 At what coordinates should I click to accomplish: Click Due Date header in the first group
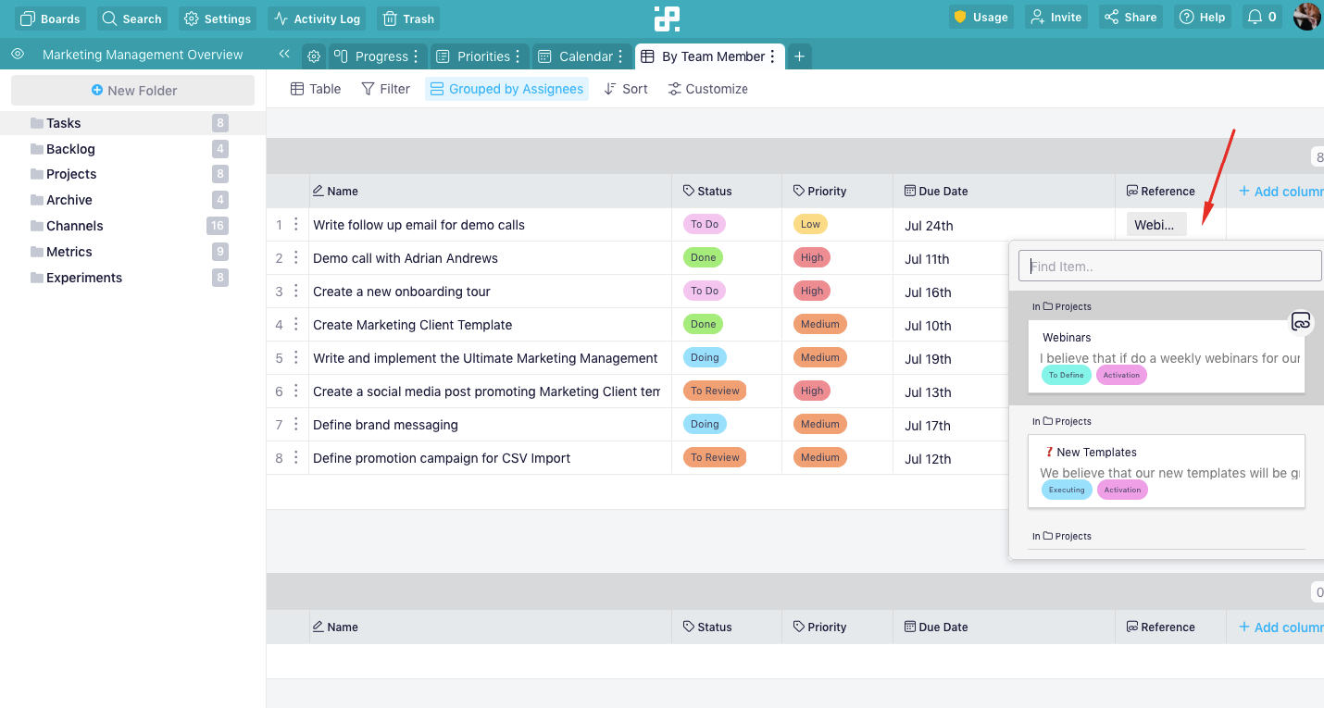(1005, 191)
